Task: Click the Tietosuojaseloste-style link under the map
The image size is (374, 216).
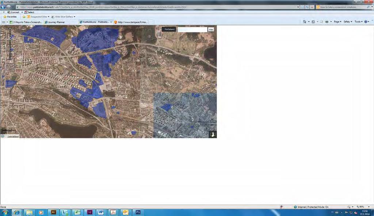Action: pos(13,137)
